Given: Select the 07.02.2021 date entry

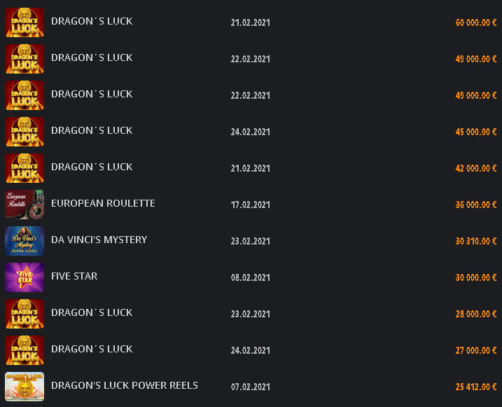Looking at the screenshot, I should pyautogui.click(x=251, y=387).
